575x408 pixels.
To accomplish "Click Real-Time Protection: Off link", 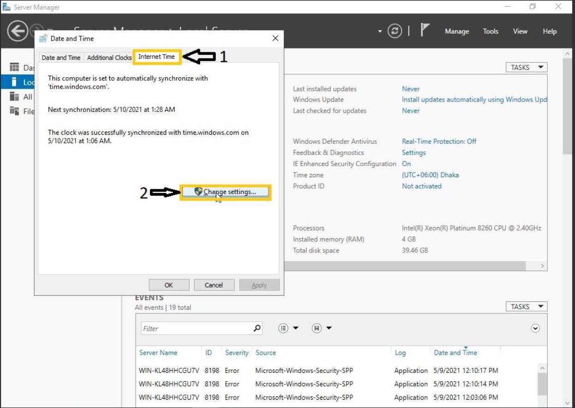I will tap(439, 141).
